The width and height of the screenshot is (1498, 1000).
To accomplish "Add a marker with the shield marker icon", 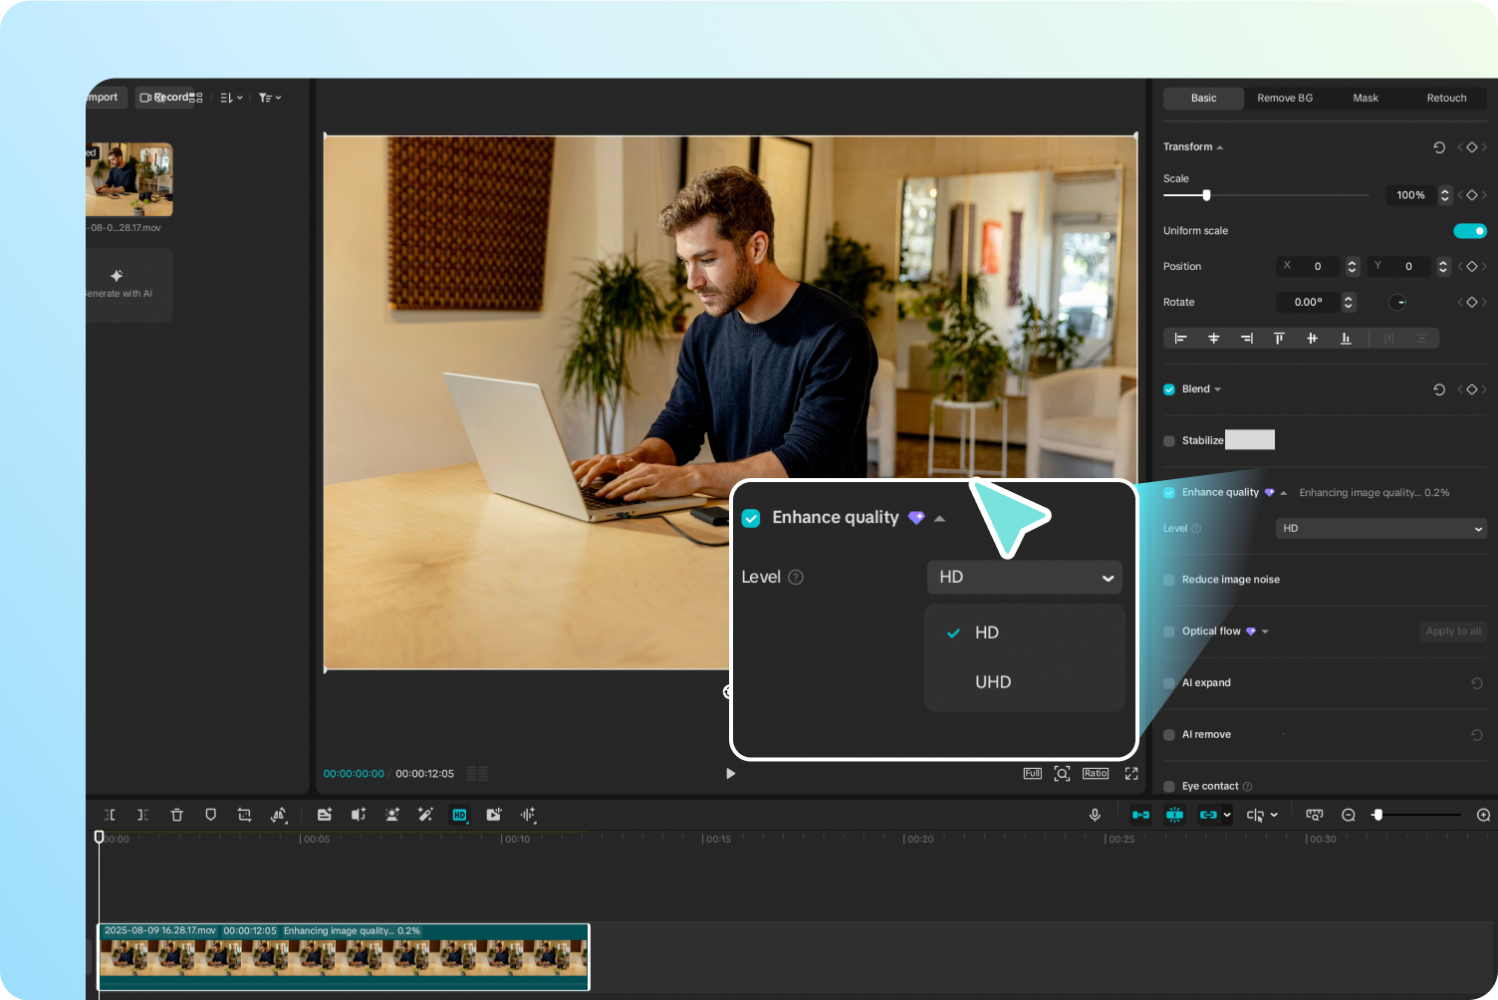I will (210, 815).
